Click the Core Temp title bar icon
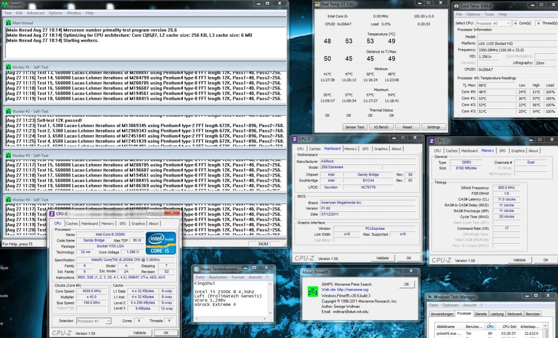The height and width of the screenshot is (338, 558). click(456, 6)
